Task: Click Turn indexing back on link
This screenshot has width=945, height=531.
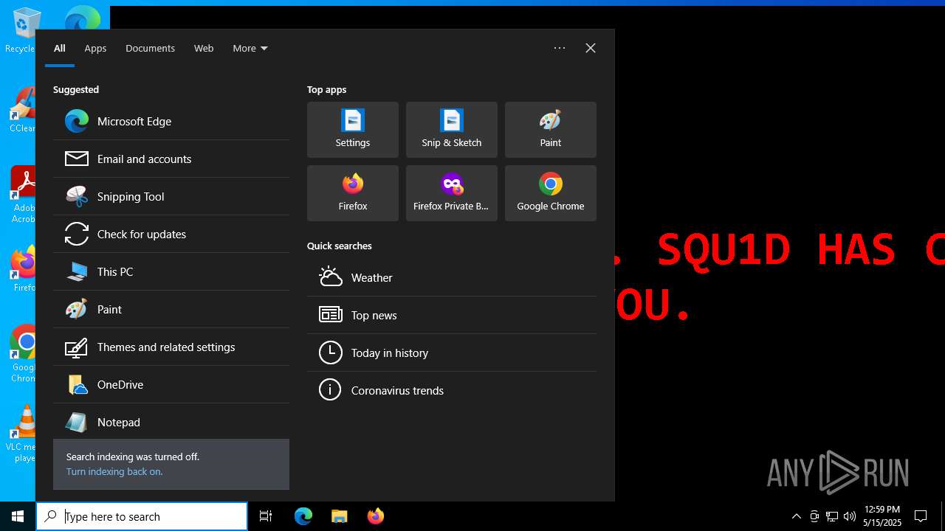Action: pos(114,471)
